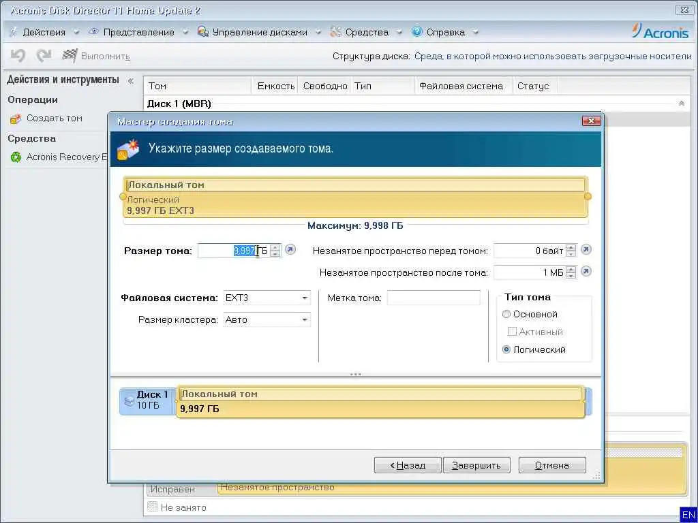This screenshot has height=523, width=698.
Task: Open dropdown arrow next to Справка
Action: (475, 32)
